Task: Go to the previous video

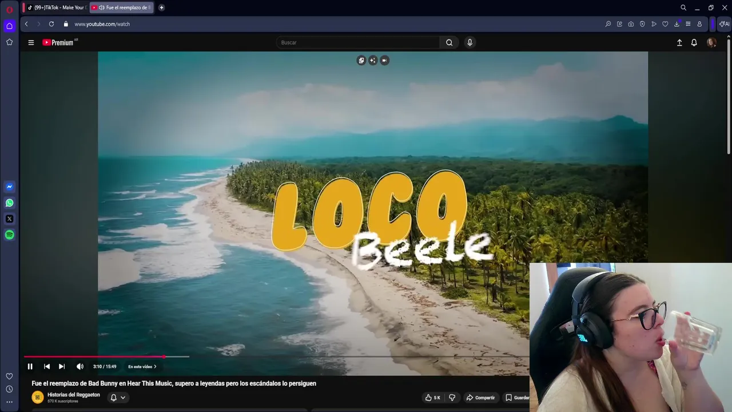Action: click(x=47, y=367)
